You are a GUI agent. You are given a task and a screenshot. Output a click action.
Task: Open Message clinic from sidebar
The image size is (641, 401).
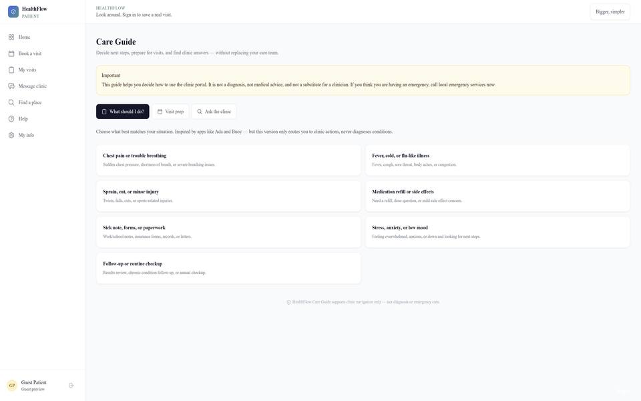pos(43,86)
